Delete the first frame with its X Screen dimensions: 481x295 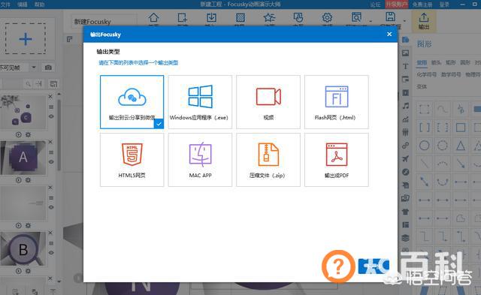(x=50, y=97)
